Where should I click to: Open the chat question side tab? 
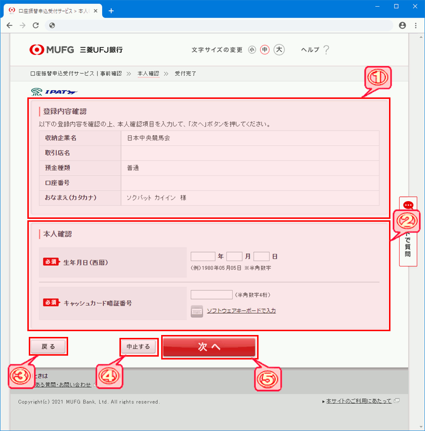(x=408, y=231)
